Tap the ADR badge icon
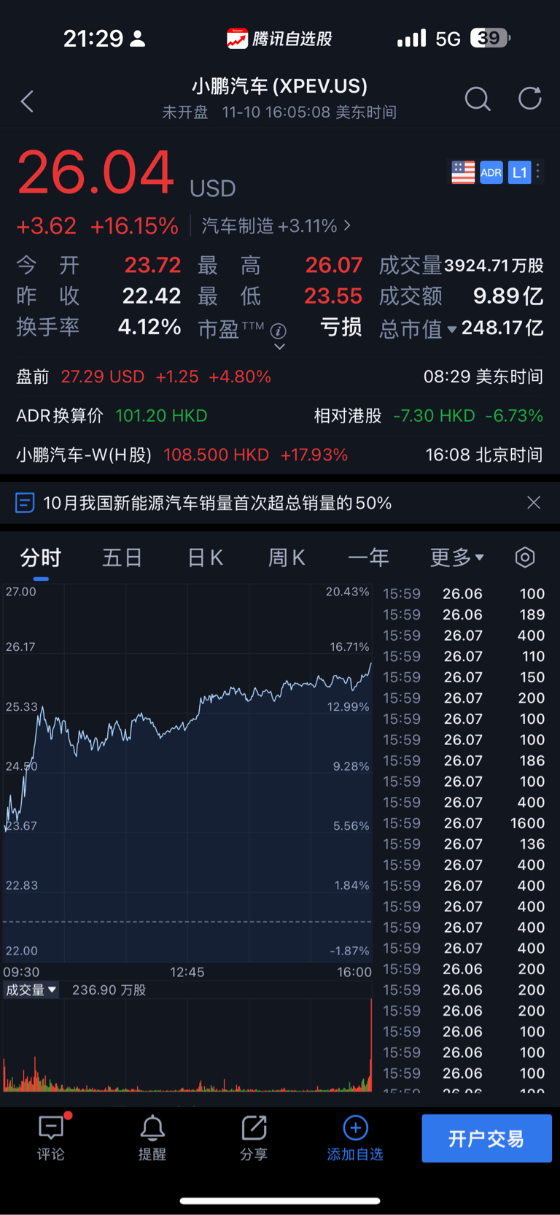Screen dimensions: 560x1215 click(491, 172)
